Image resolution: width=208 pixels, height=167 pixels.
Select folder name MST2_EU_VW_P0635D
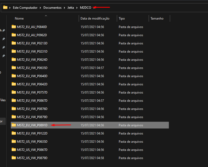tap(32, 68)
